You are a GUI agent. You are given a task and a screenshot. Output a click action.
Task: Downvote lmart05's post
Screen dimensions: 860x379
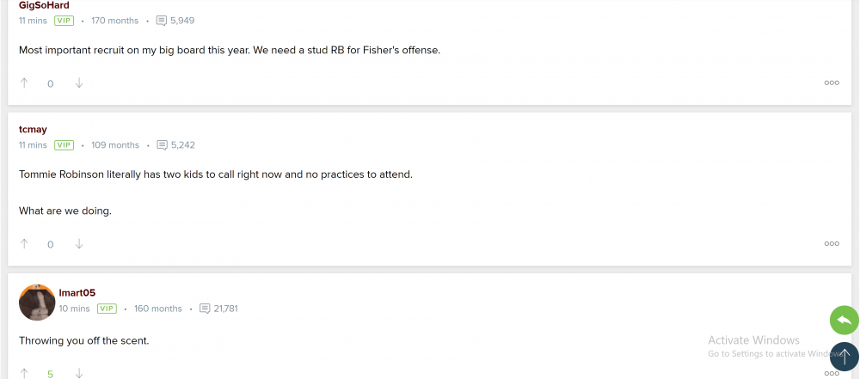click(79, 373)
